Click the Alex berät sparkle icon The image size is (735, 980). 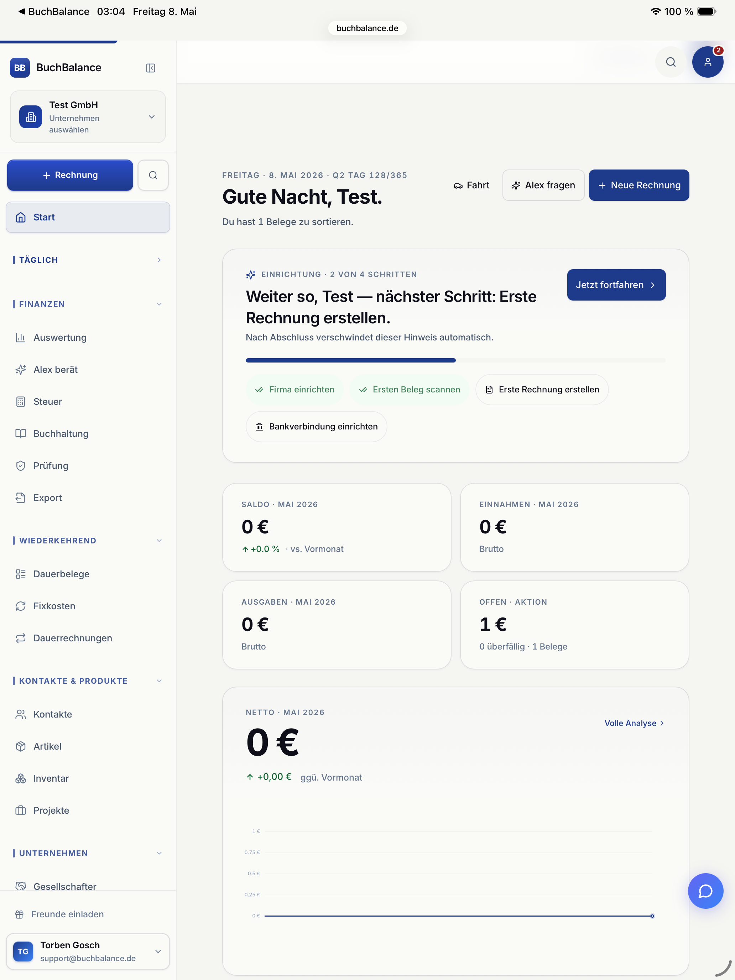click(x=20, y=370)
